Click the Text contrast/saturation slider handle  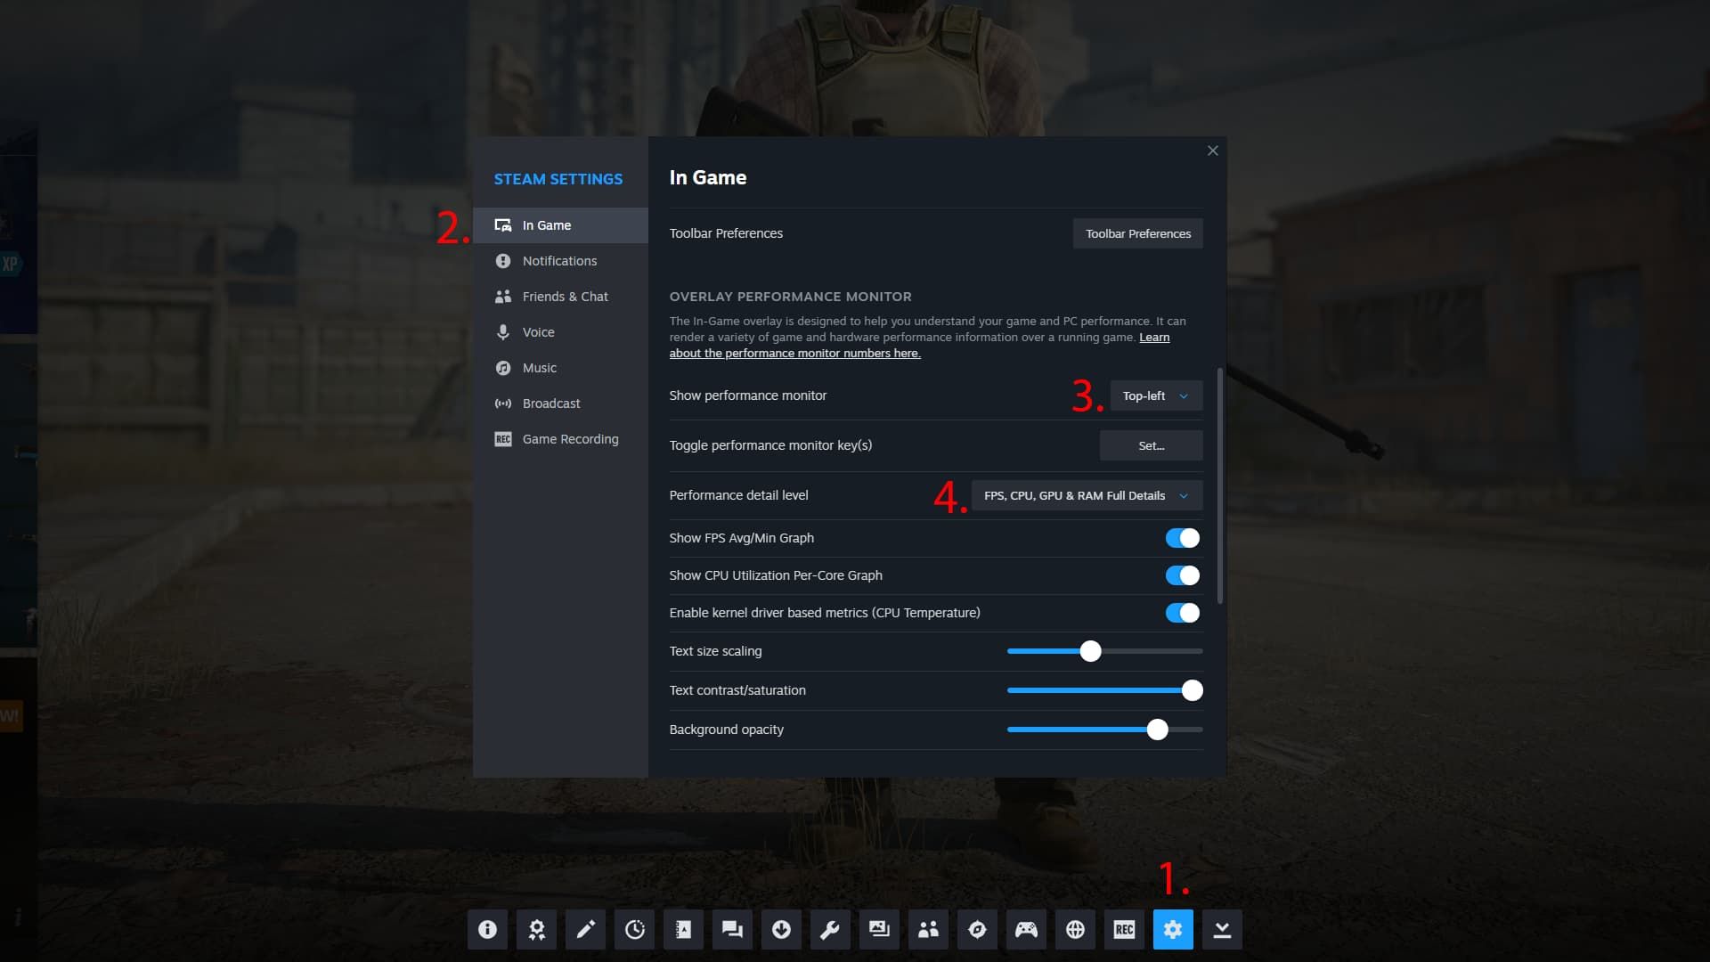tap(1192, 690)
